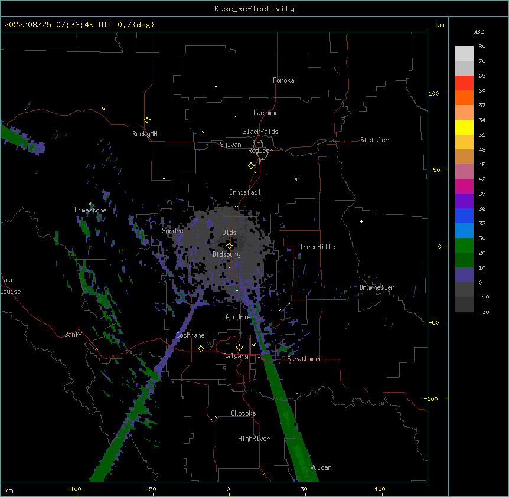Click the dark green 20-10 dBZ legend swatch

[x=464, y=260]
